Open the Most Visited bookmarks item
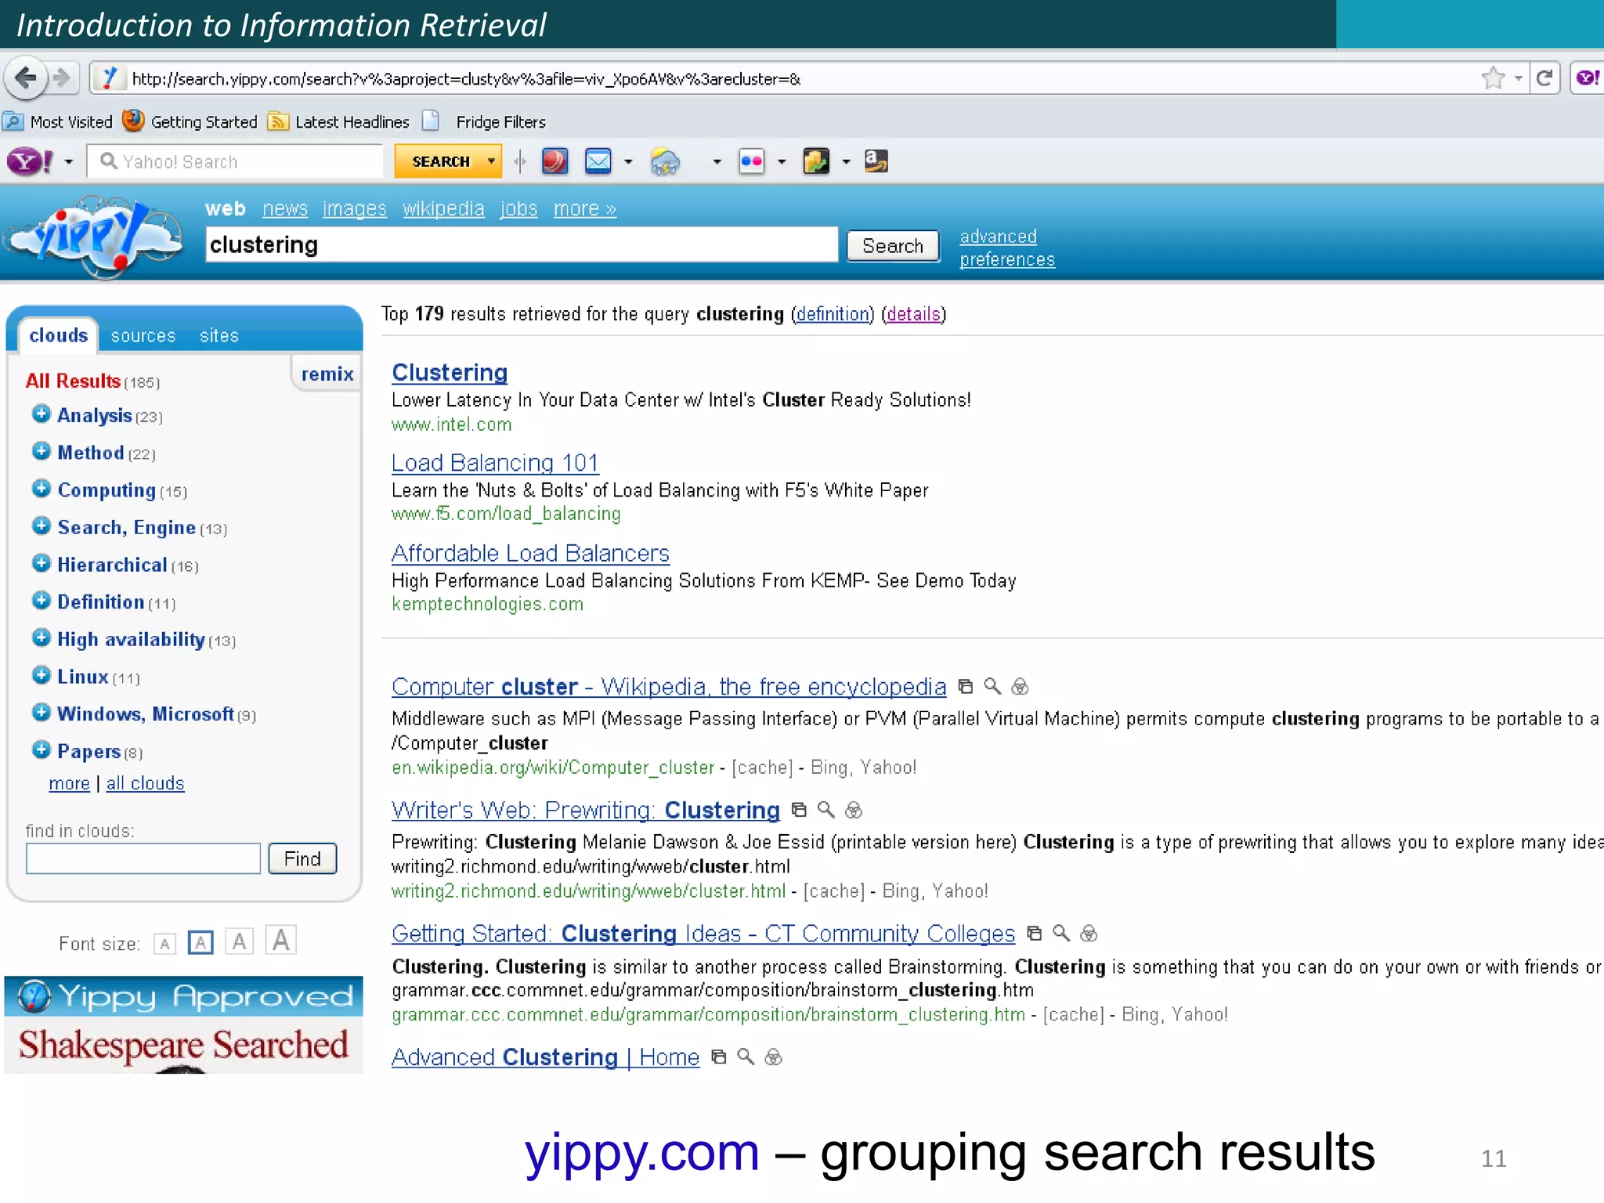Viewport: 1604px width, 1203px height. point(58,122)
